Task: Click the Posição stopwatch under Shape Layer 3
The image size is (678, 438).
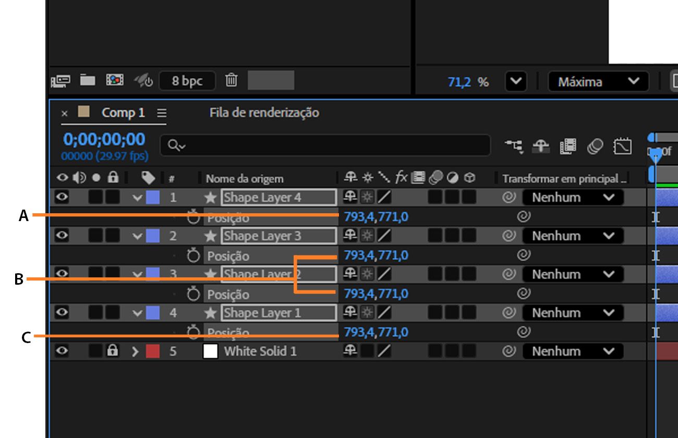Action: pos(194,256)
